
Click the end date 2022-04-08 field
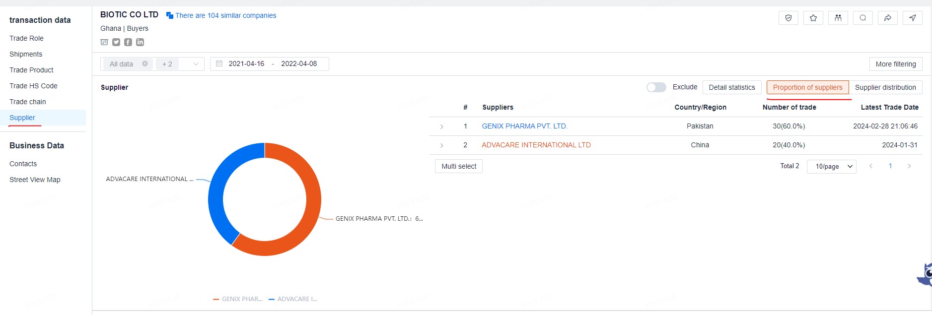(x=299, y=63)
